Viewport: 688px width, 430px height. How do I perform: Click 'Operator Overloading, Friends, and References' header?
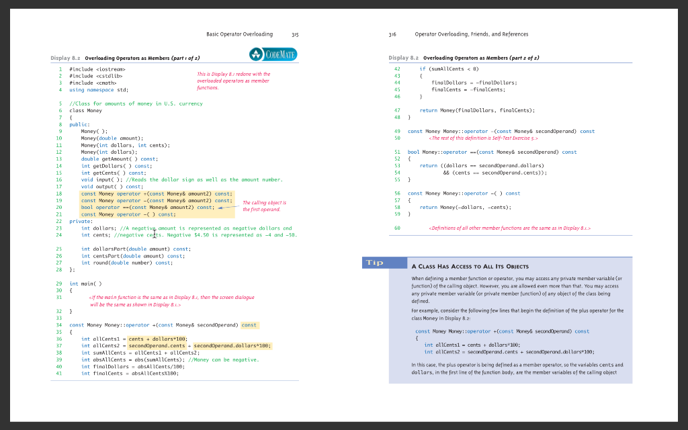click(x=472, y=34)
